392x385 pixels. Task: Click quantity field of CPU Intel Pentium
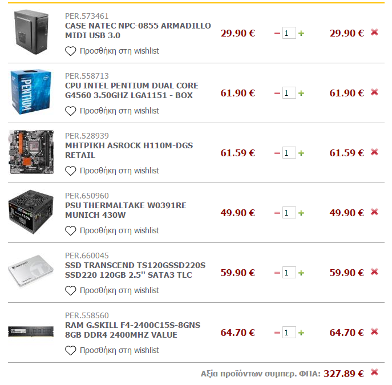click(x=289, y=93)
